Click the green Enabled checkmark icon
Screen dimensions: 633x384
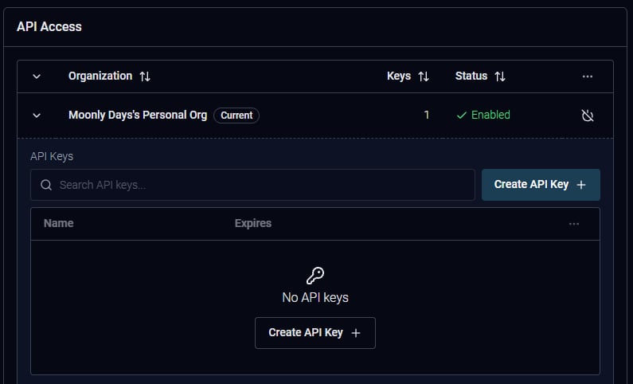pyautogui.click(x=462, y=116)
